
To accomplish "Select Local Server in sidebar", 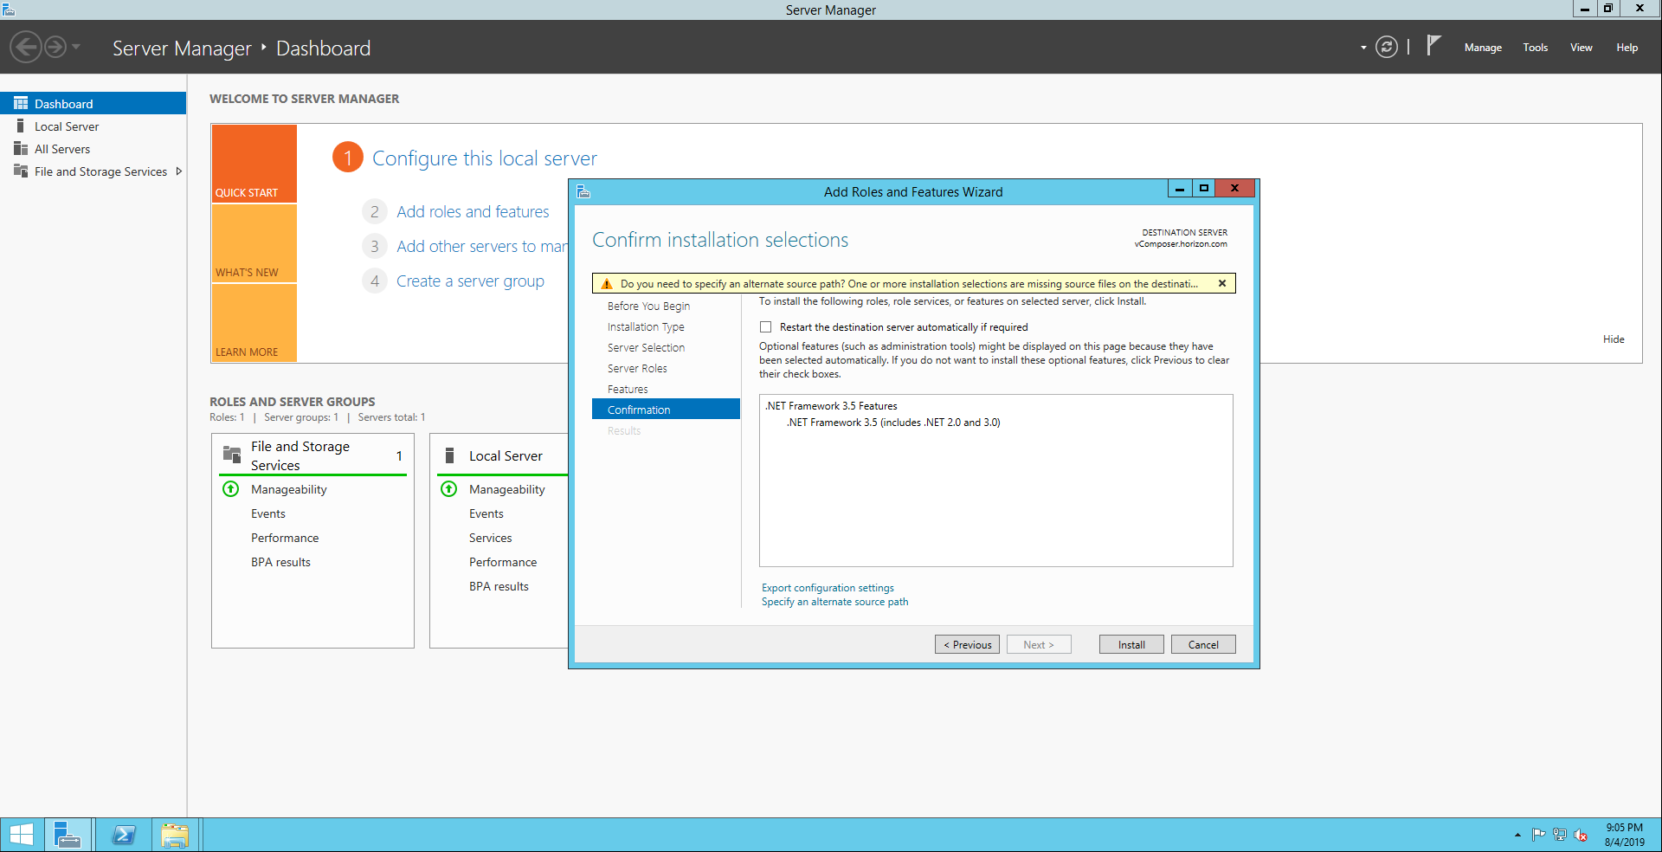I will click(x=67, y=126).
